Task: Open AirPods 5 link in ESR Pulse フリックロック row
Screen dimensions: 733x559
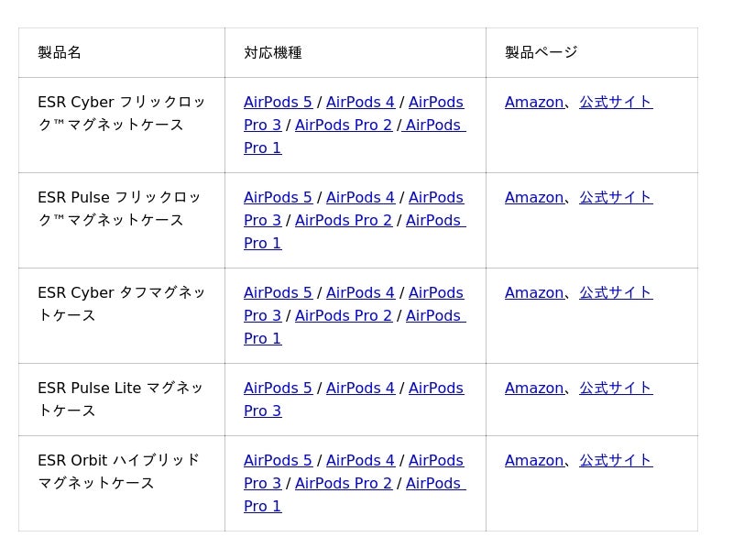Action: pos(278,197)
